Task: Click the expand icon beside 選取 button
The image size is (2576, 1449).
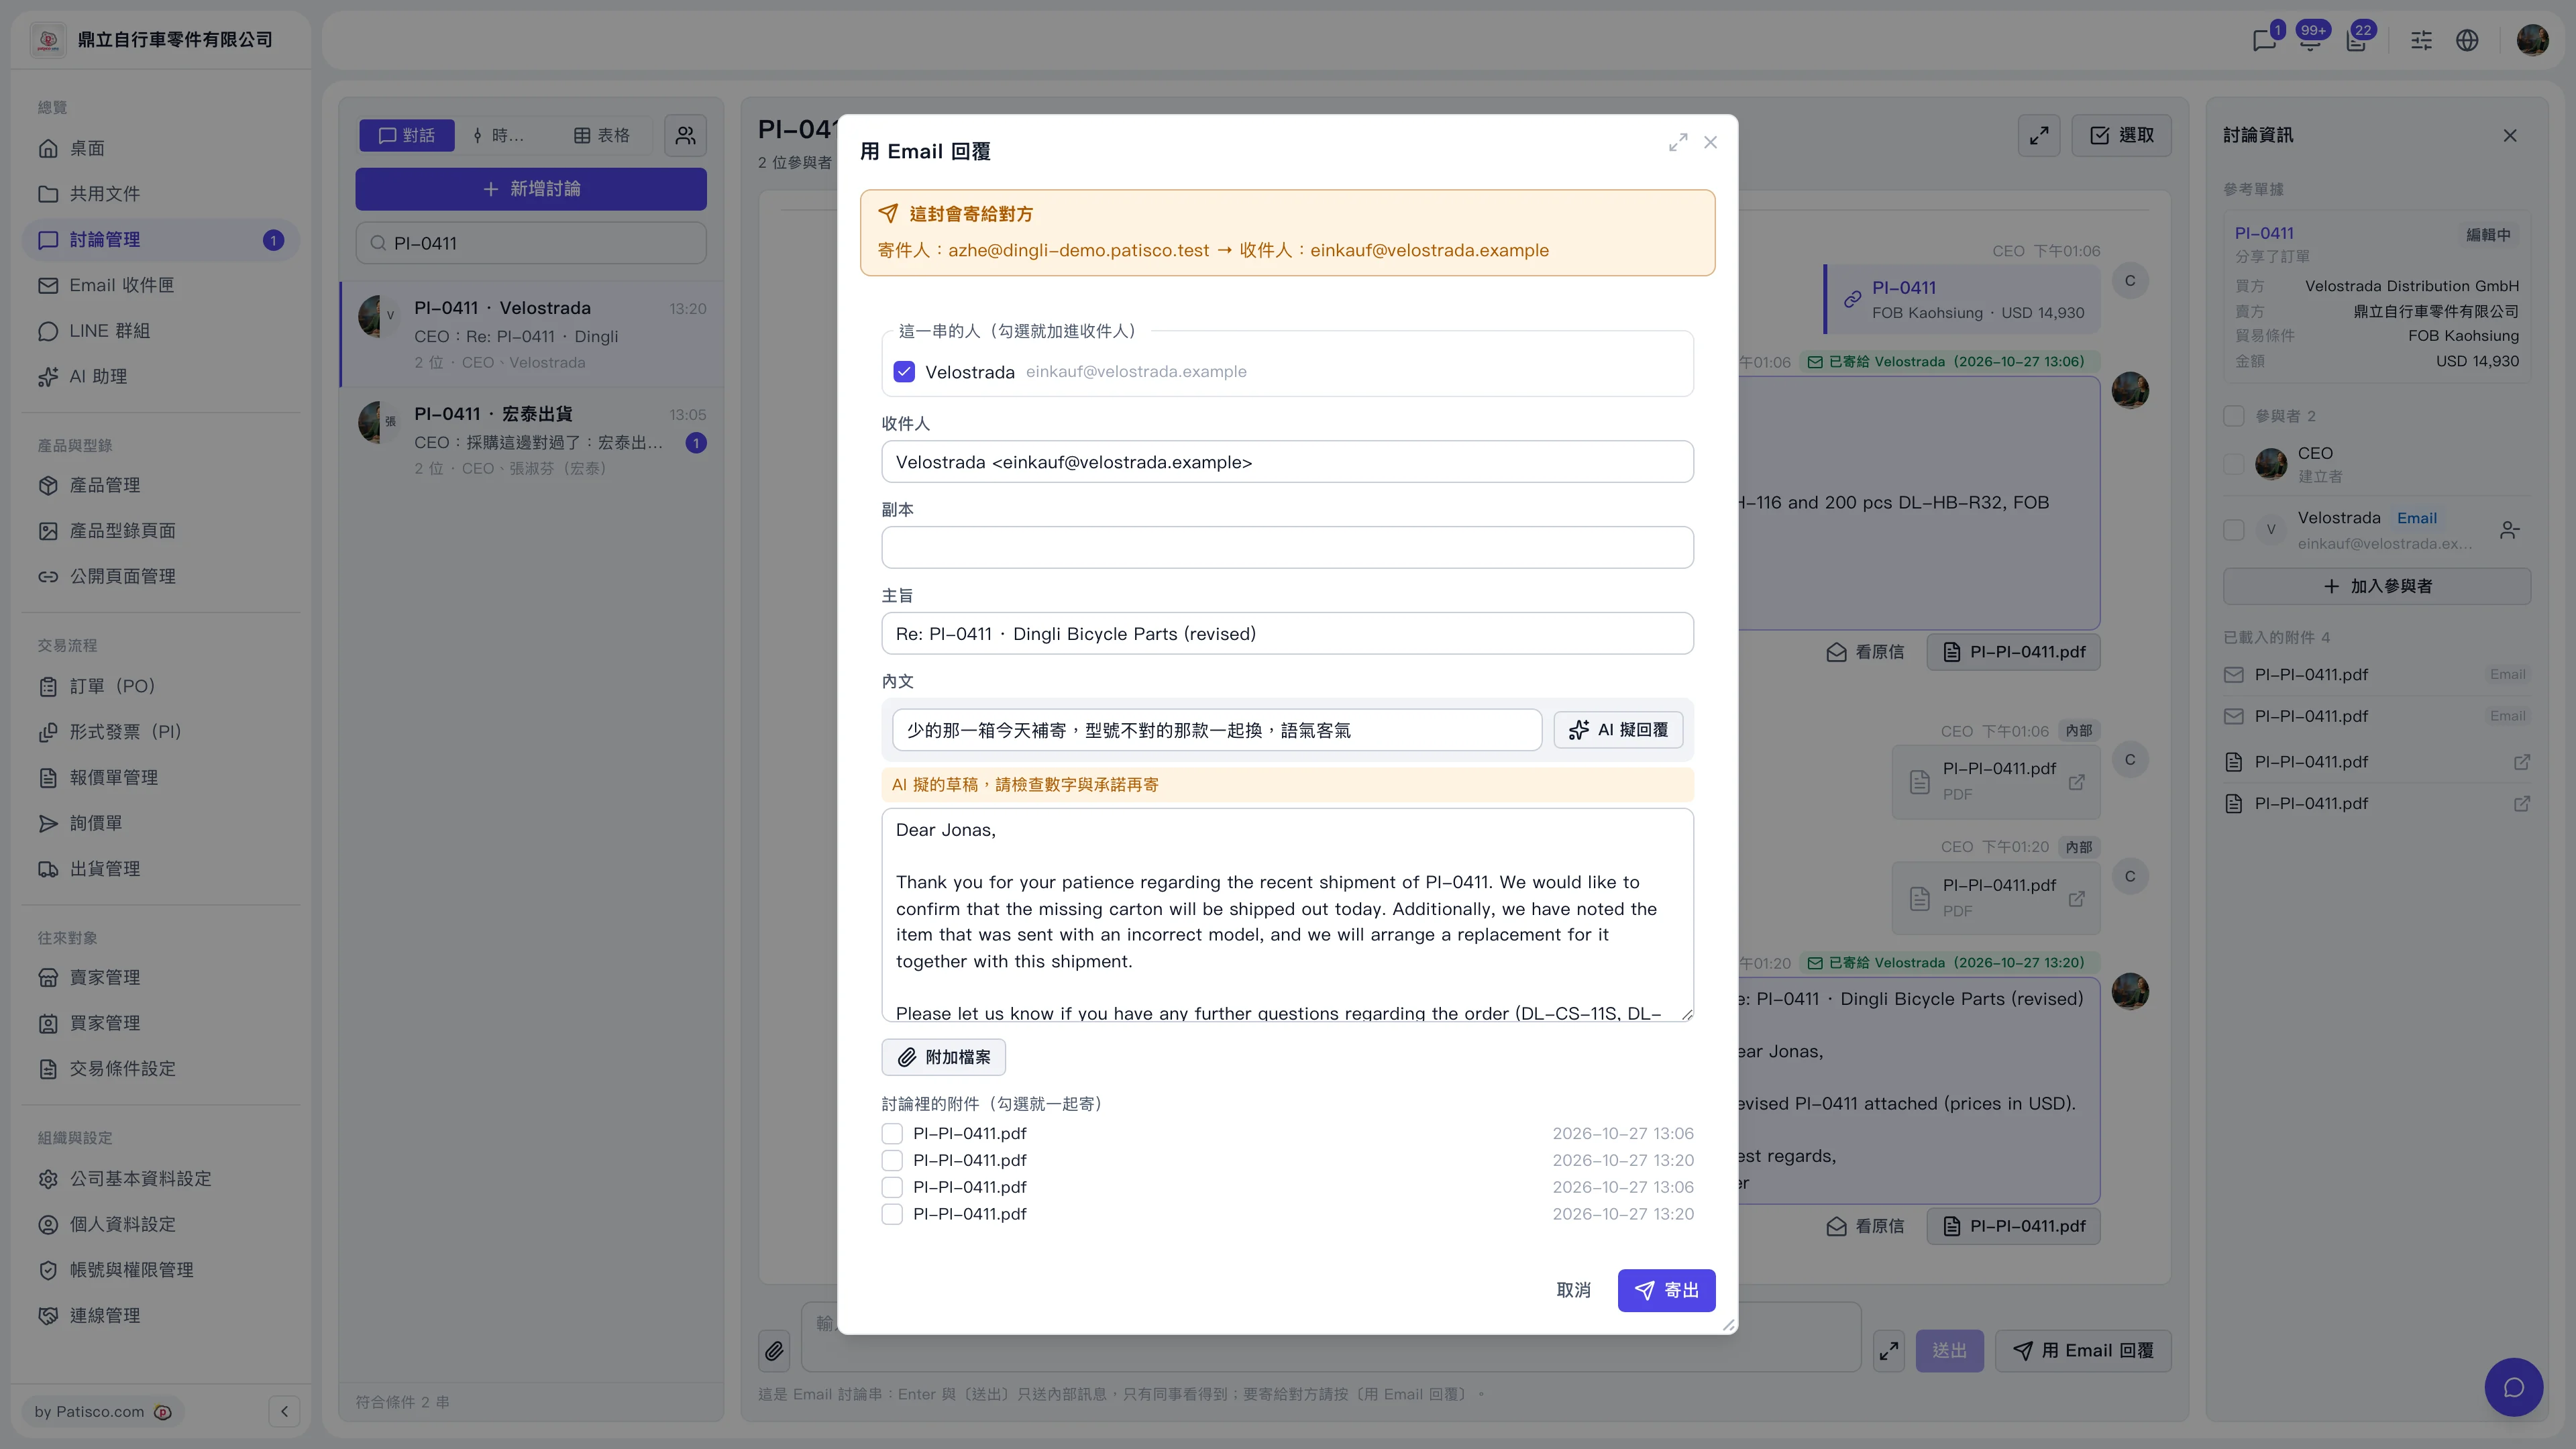Action: 2039,135
